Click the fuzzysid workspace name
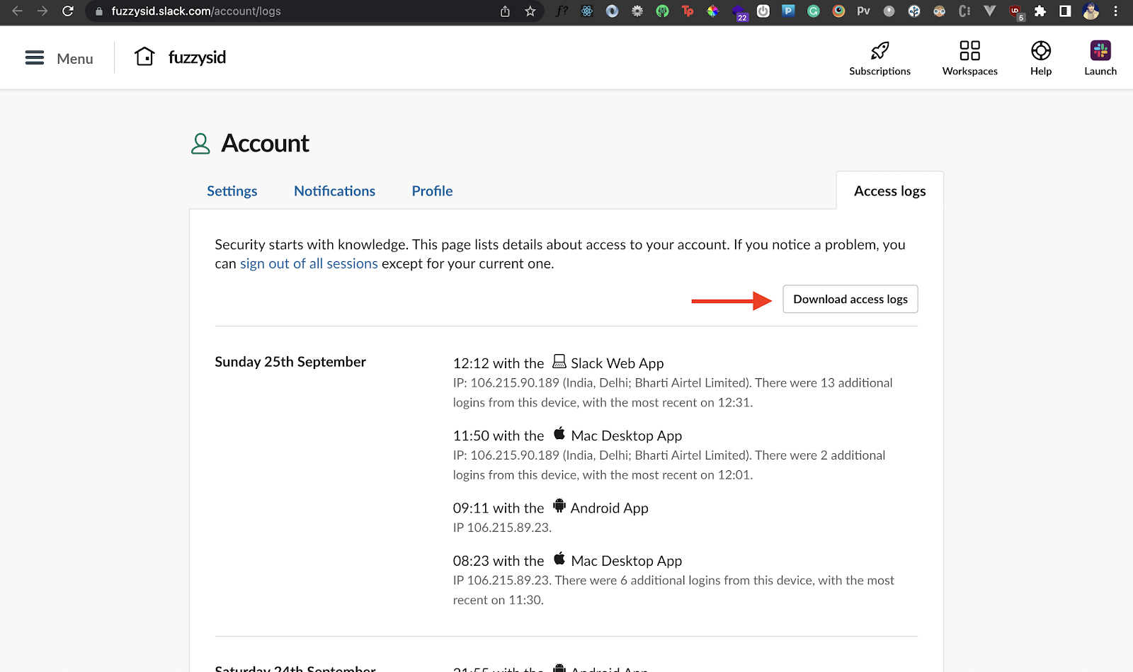This screenshot has width=1133, height=672. (197, 57)
